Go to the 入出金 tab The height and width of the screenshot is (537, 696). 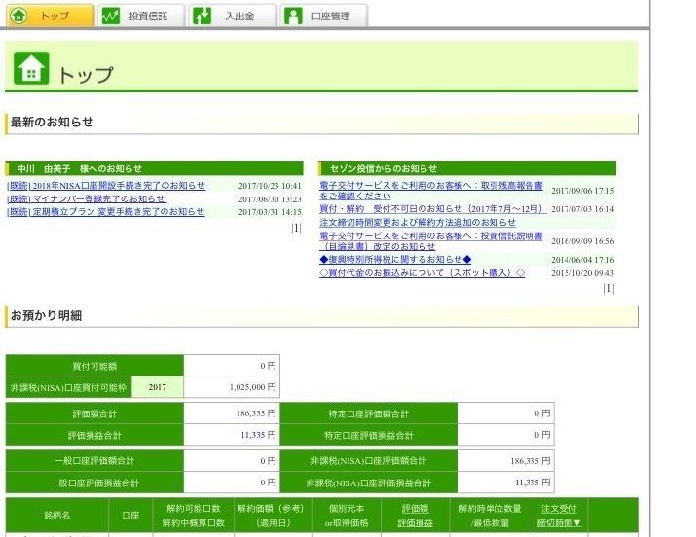pos(239,16)
